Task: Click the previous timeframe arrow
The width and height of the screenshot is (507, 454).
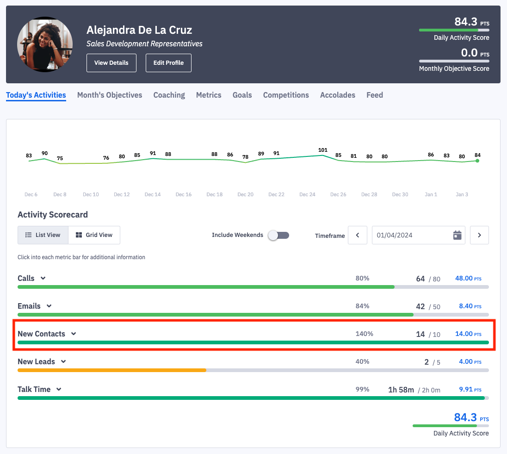Action: pyautogui.click(x=357, y=235)
